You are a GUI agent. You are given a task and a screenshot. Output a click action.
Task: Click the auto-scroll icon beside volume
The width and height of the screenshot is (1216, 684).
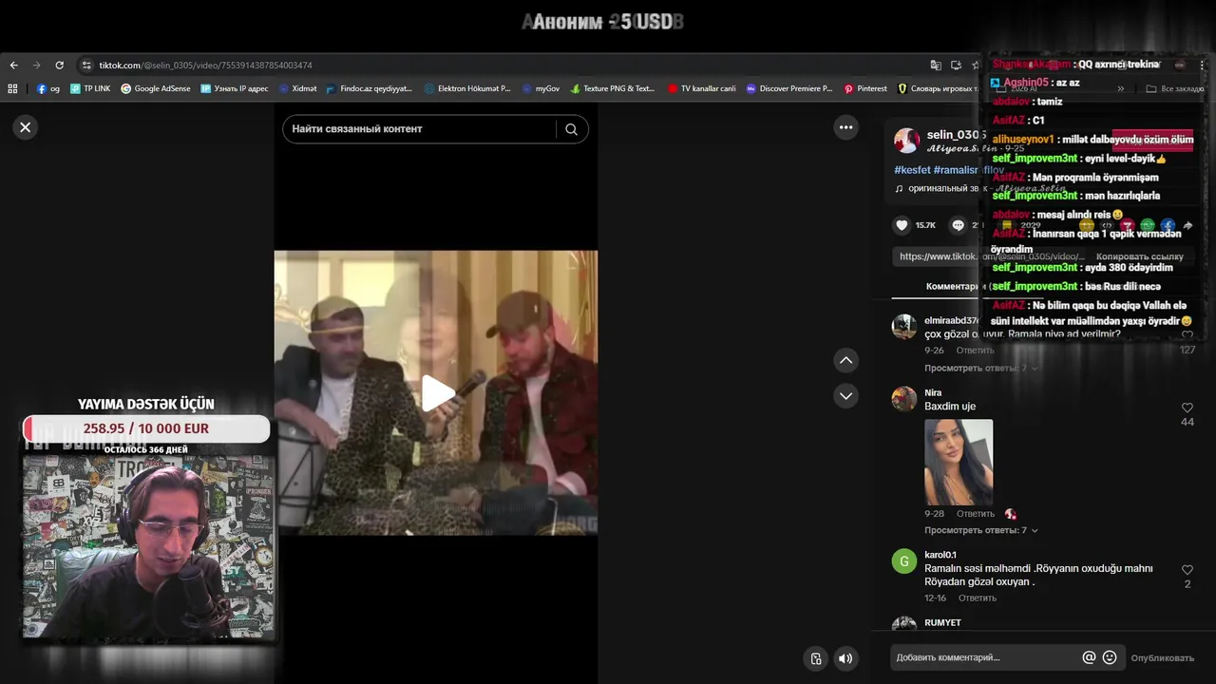point(815,658)
